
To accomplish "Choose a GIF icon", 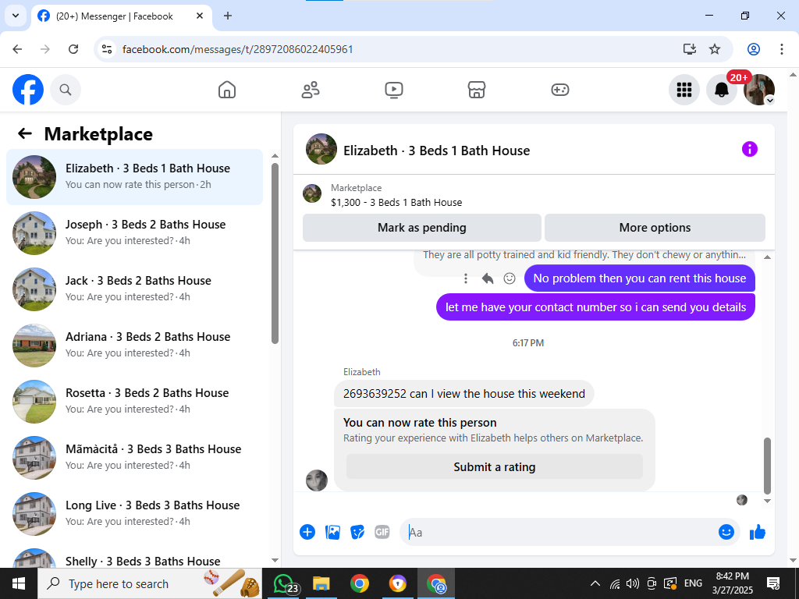I will 382,532.
